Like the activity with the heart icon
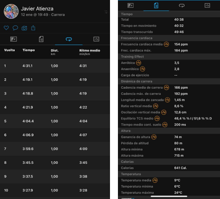Viewport: 220px width, 199px height. (6, 28)
